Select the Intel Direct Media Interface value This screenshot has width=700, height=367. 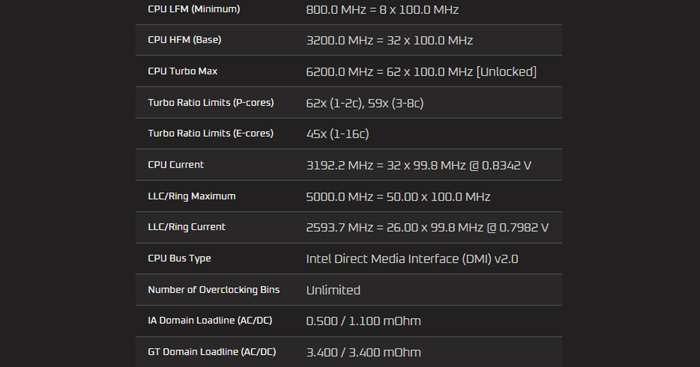[x=412, y=259]
